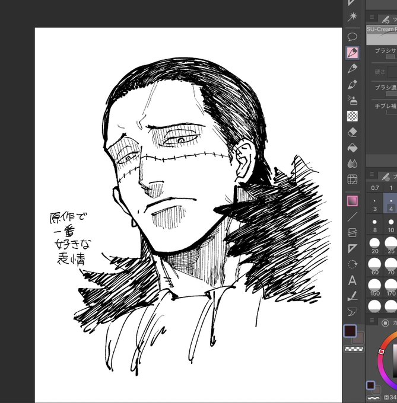The width and height of the screenshot is (397, 403).
Task: Open the Brush Size panel menu
Action: 372,174
